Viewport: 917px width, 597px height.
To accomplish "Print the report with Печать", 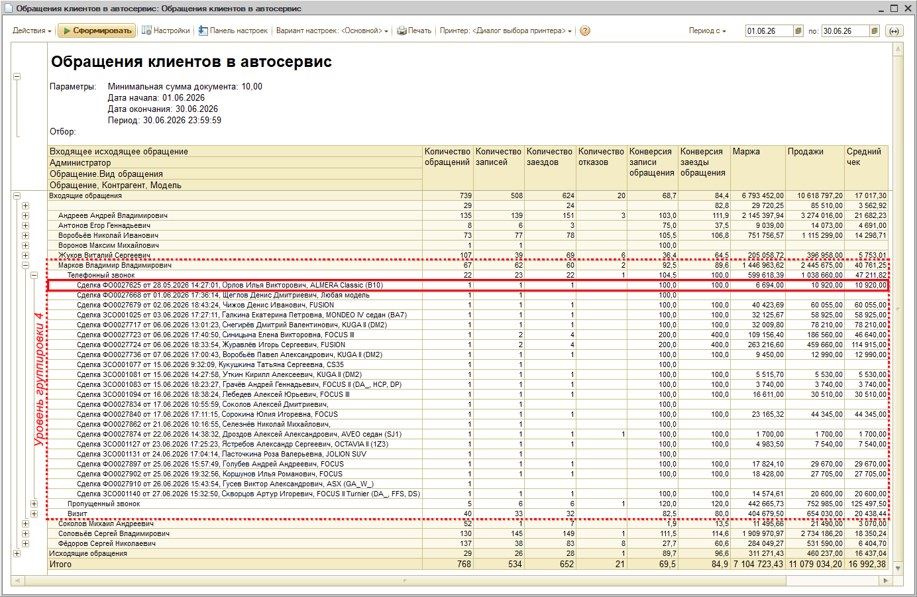I will 414,30.
